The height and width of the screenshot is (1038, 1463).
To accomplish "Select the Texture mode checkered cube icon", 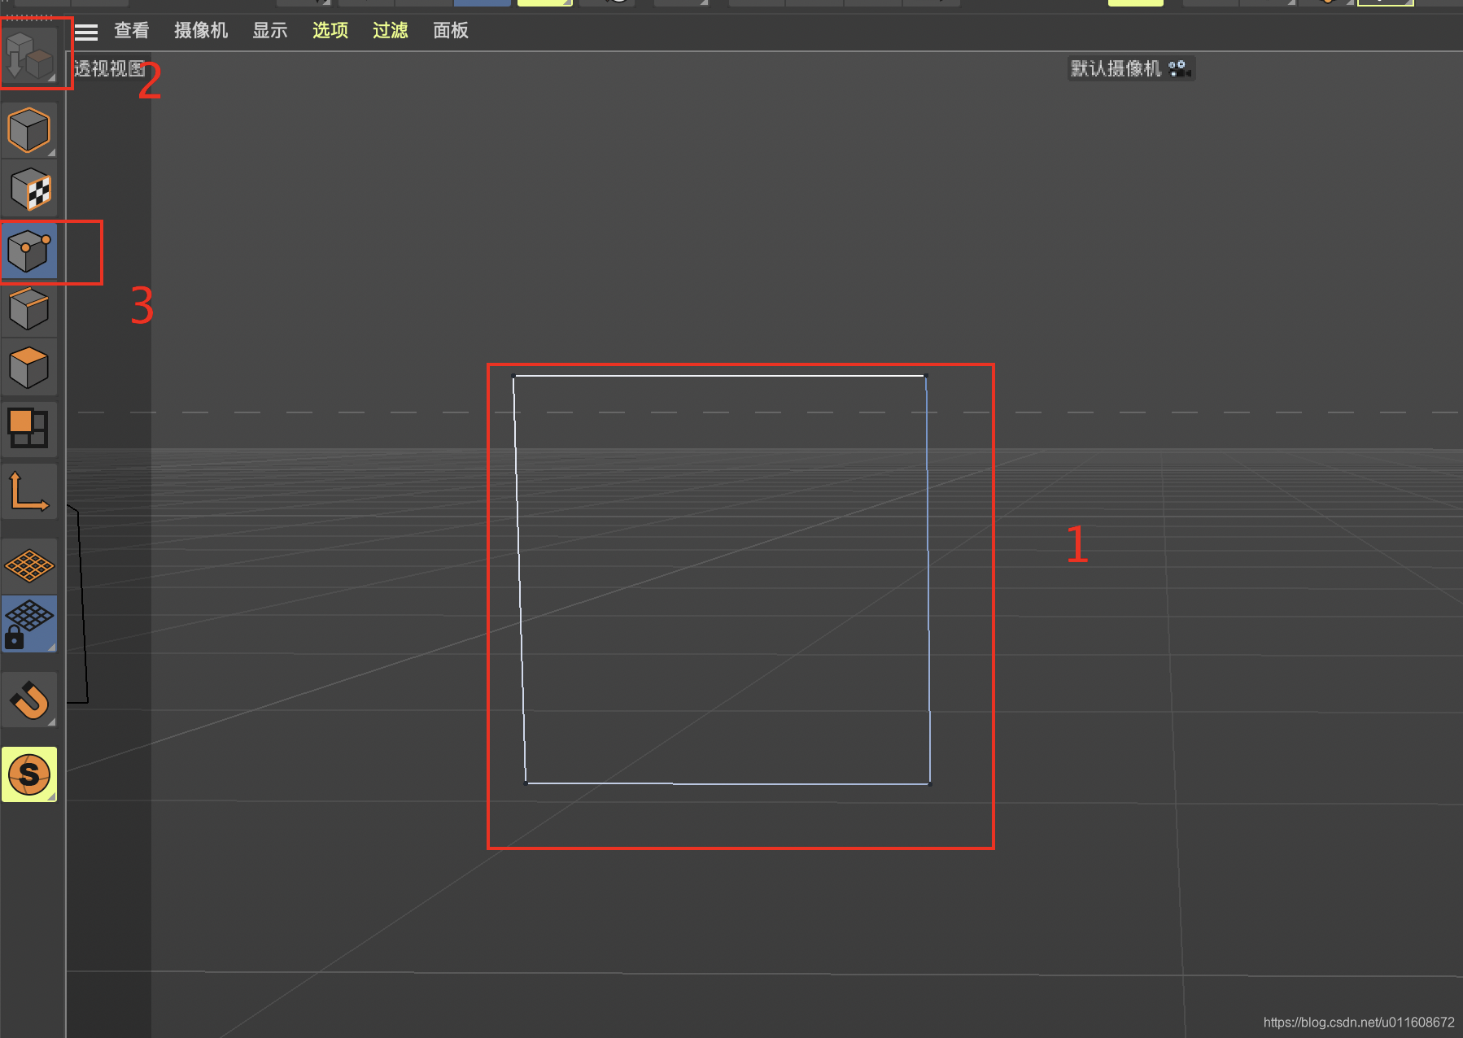I will click(29, 189).
